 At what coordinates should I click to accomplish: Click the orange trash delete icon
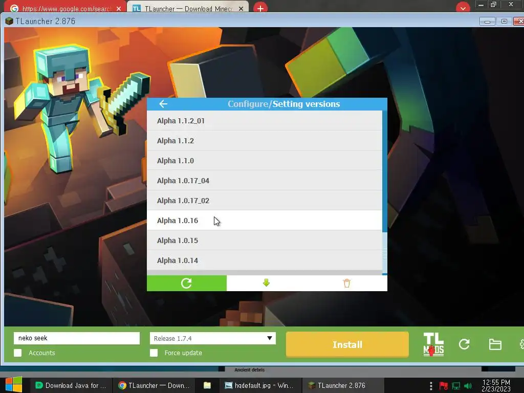347,283
